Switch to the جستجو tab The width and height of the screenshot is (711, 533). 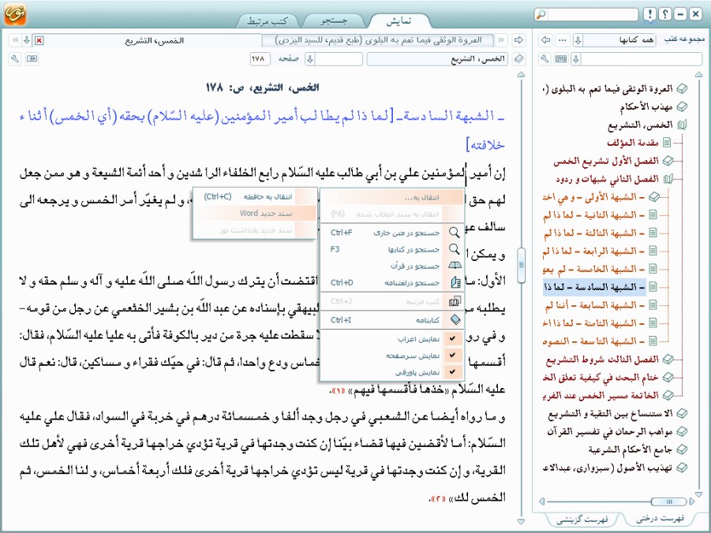point(334,20)
